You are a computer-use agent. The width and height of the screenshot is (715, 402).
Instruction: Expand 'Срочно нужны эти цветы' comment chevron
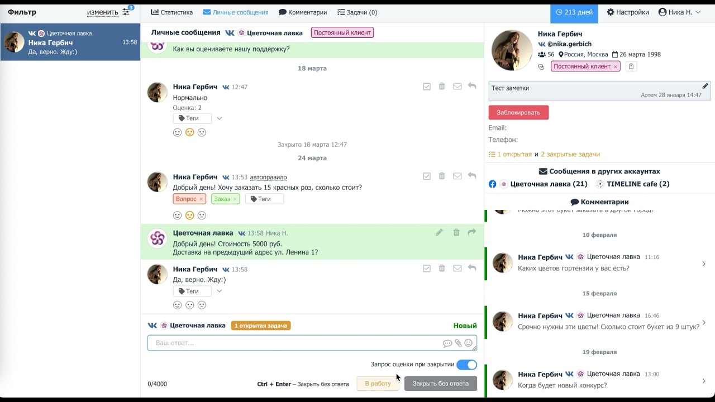coord(704,323)
